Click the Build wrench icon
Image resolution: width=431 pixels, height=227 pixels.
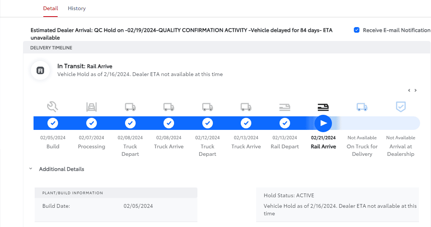[x=53, y=107]
